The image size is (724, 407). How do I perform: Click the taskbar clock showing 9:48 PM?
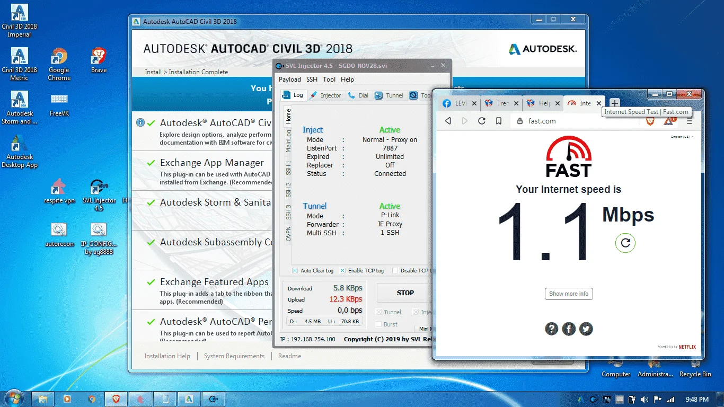[x=696, y=400]
